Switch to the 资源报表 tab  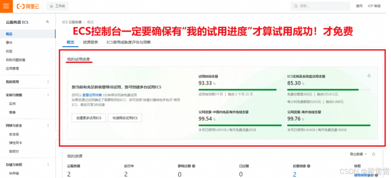click(90, 43)
